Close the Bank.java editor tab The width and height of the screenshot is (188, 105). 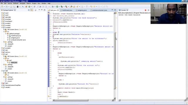pyautogui.click(x=58, y=10)
